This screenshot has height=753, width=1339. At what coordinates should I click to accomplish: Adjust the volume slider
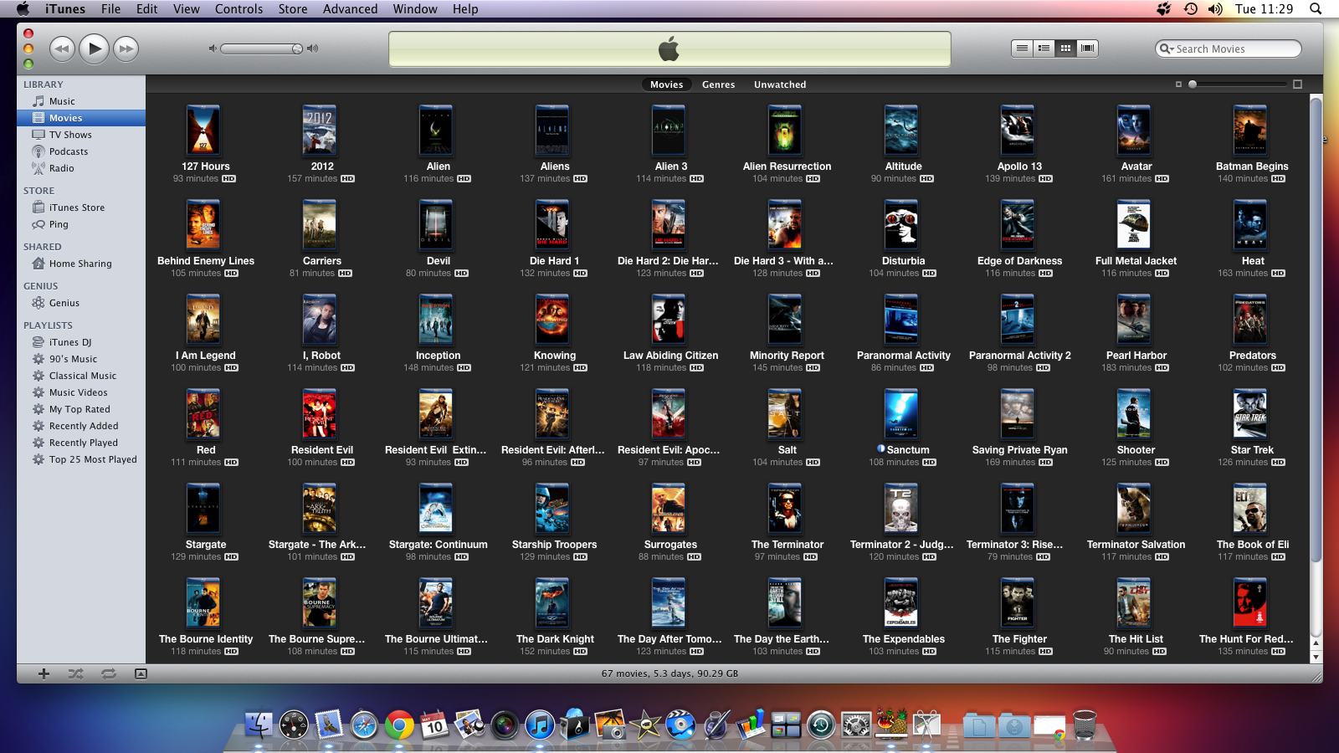coord(260,49)
